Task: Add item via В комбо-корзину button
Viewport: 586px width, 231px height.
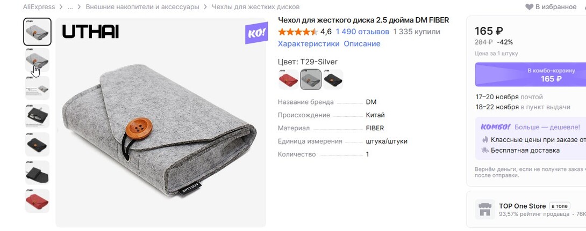Action: pyautogui.click(x=530, y=74)
